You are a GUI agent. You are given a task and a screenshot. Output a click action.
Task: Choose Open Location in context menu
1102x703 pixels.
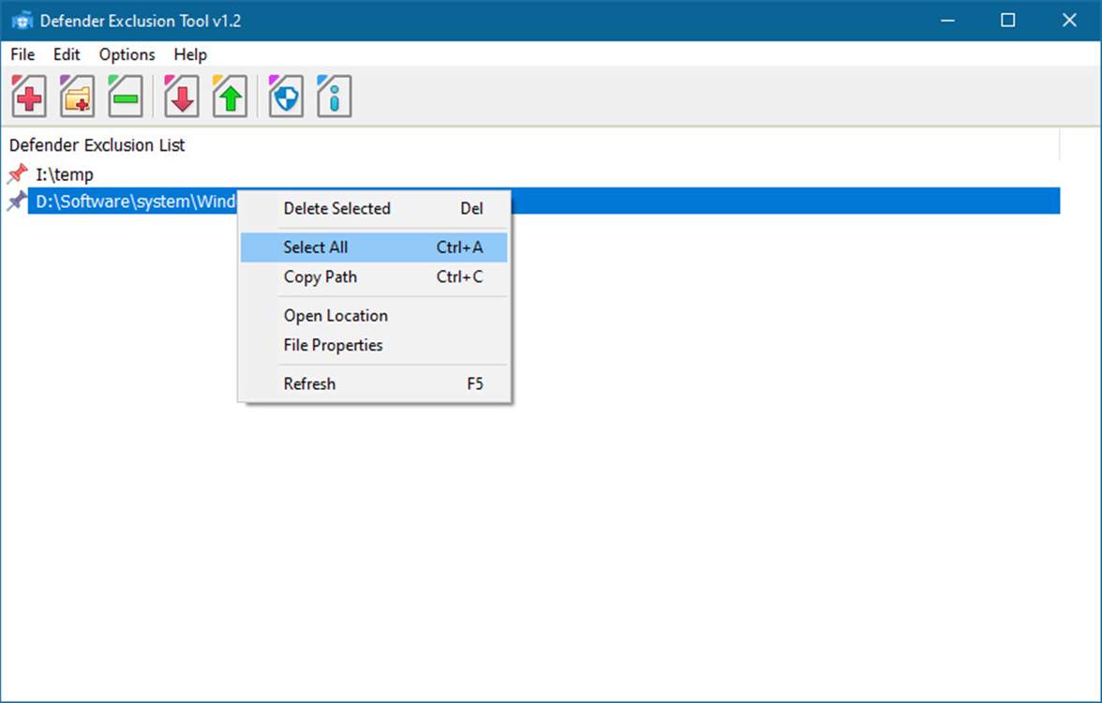[x=374, y=316]
